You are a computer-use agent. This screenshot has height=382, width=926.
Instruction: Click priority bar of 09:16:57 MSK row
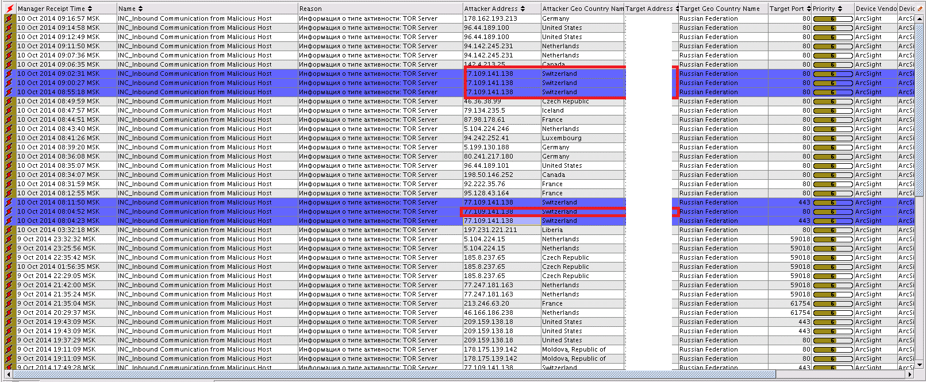[833, 18]
